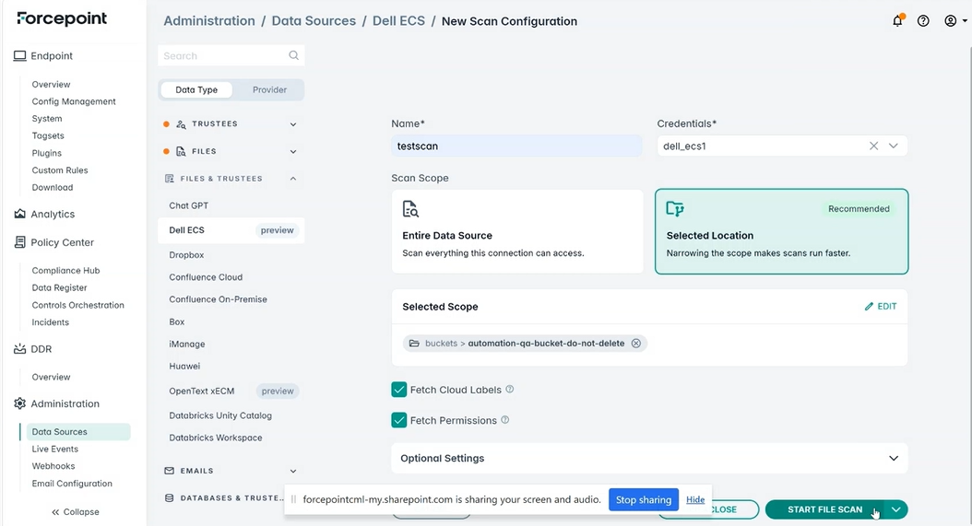Viewport: 972px width, 526px height.
Task: Open the Credentials dropdown arrow
Action: point(894,146)
